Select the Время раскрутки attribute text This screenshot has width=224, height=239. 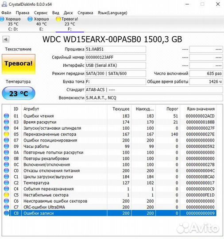(x=40, y=122)
